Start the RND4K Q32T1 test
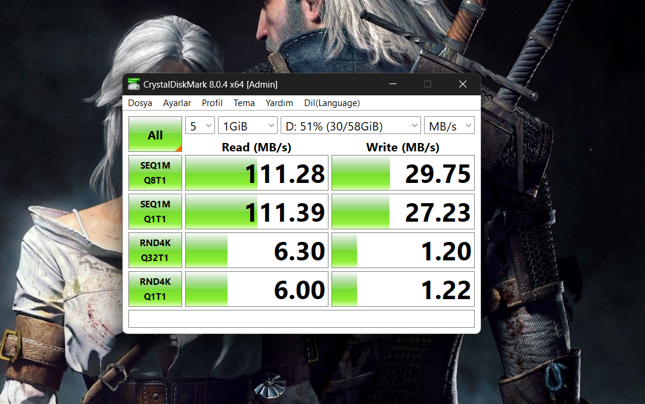 (155, 250)
